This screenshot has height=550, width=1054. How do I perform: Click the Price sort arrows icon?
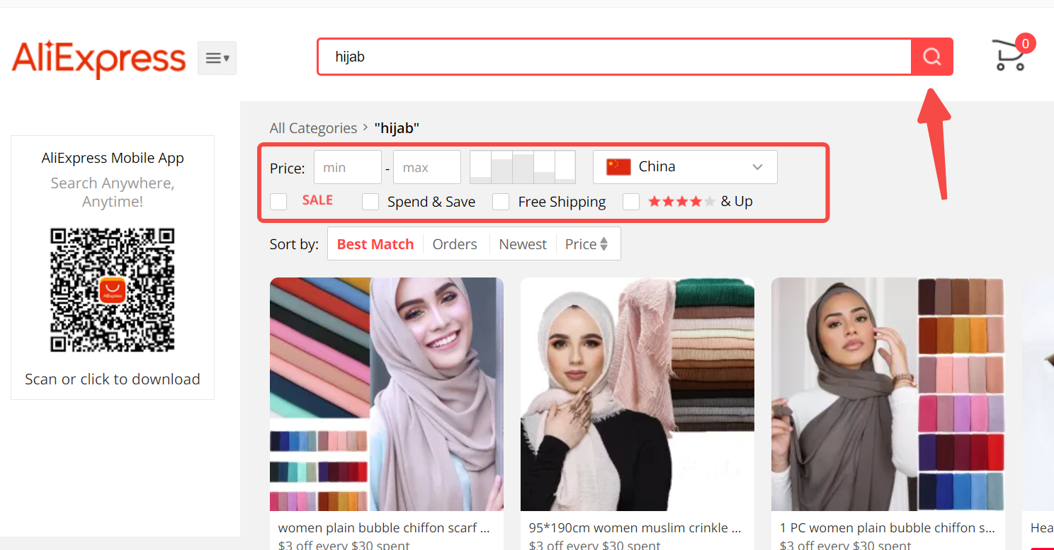click(603, 243)
